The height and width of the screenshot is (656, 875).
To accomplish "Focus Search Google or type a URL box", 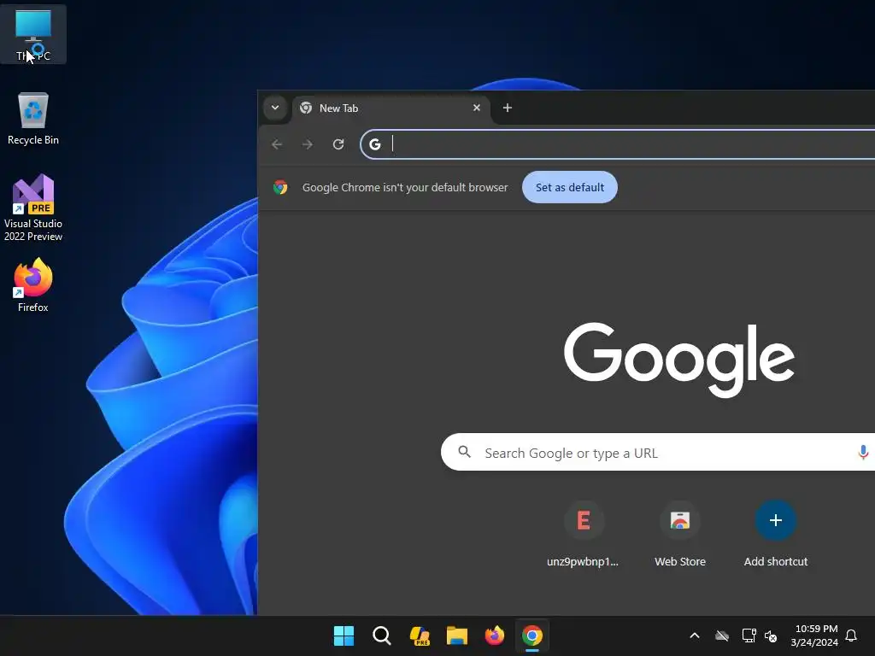I will click(659, 453).
